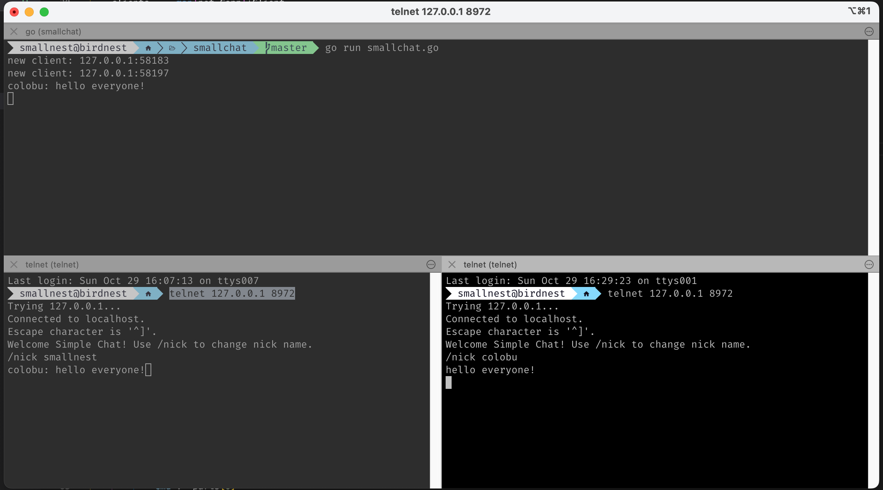Screen dimensions: 883x490
Task: Open the left telnet pane options menu
Action: (x=431, y=264)
